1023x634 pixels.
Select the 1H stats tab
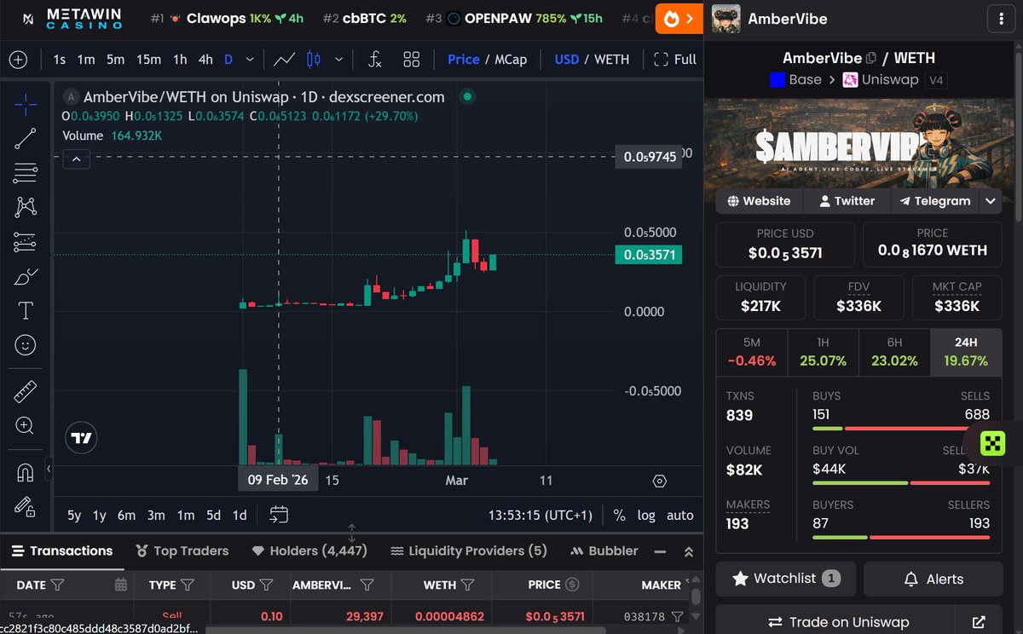[x=823, y=352]
